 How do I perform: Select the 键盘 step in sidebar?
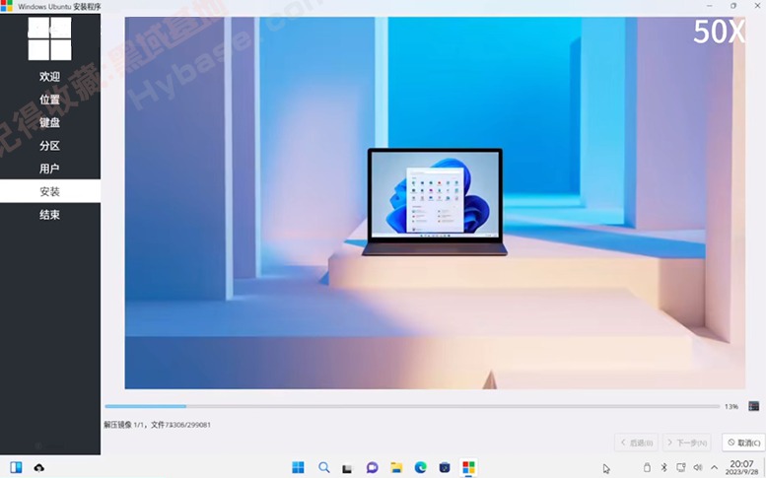pos(50,122)
